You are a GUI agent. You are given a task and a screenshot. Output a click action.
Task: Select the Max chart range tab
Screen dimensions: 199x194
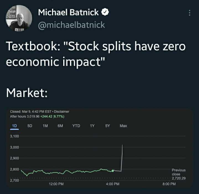(x=123, y=126)
